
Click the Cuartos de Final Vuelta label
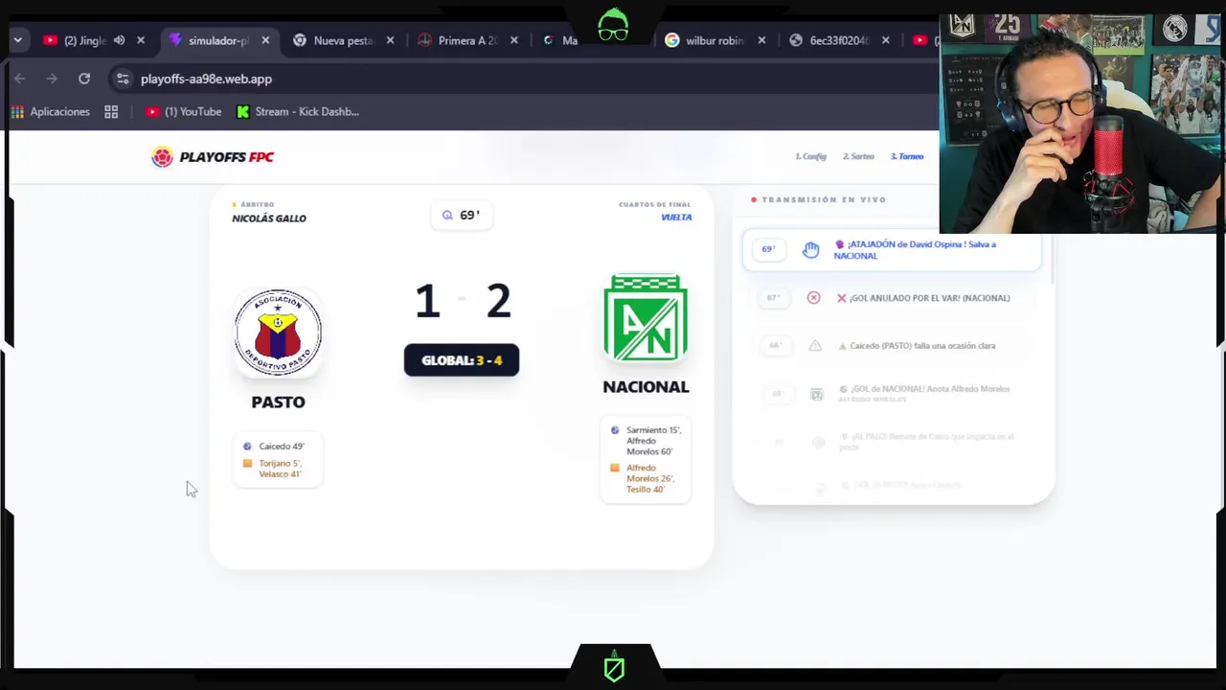655,211
